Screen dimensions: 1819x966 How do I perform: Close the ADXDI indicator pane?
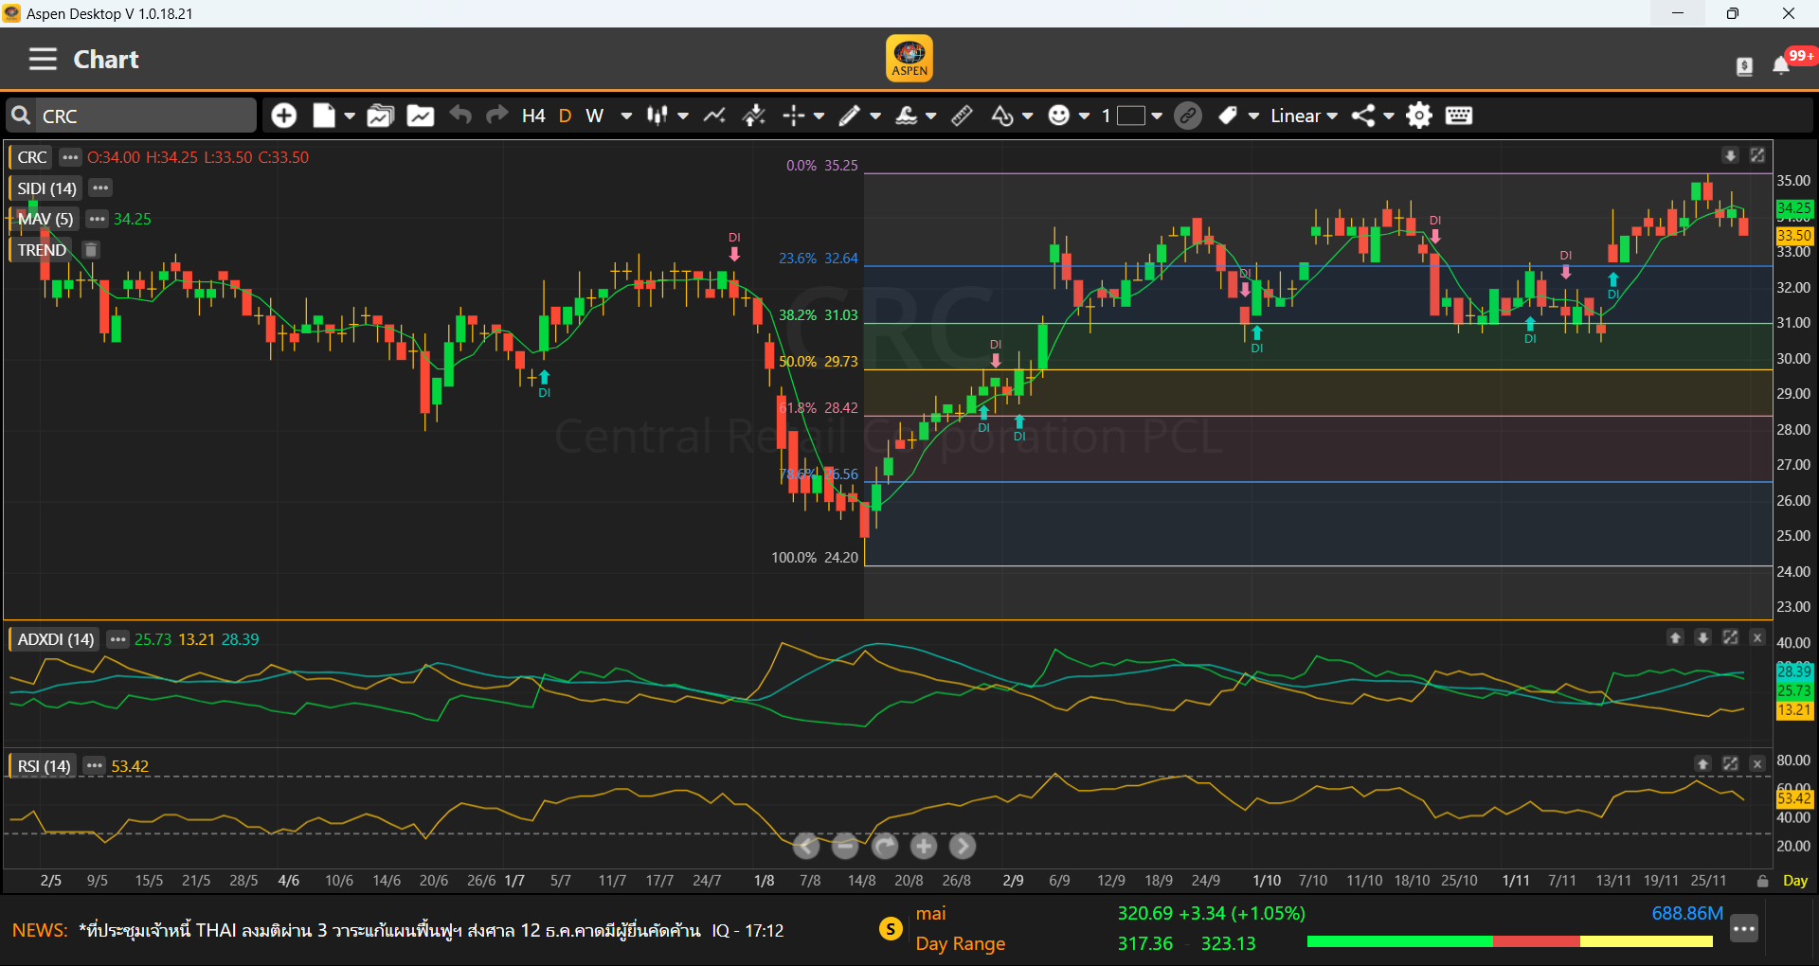point(1757,637)
